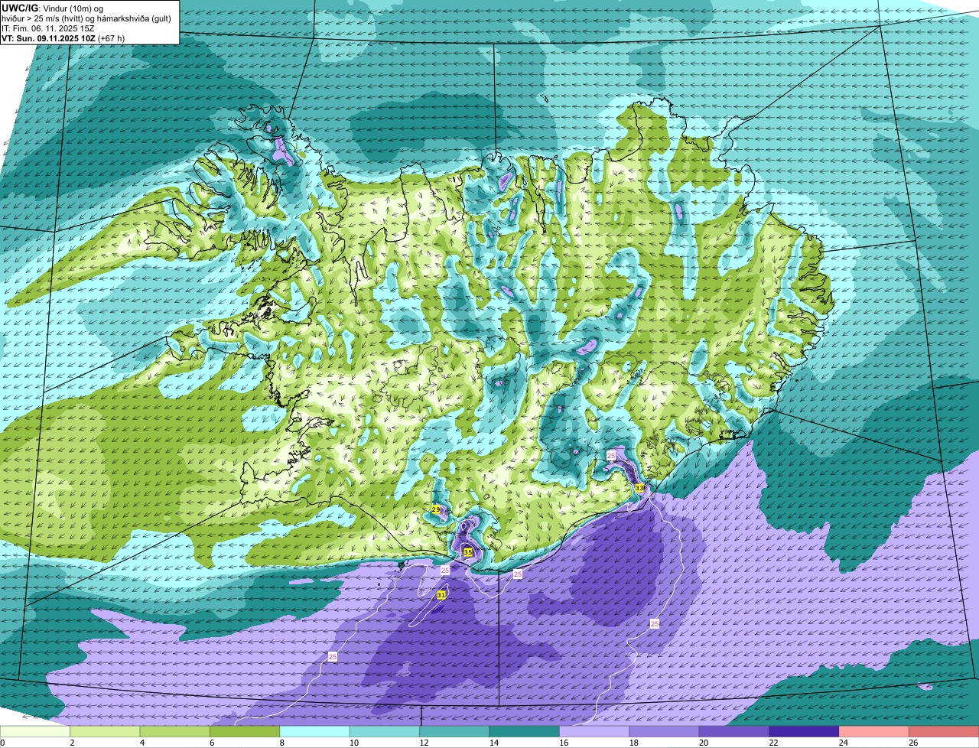The image size is (979, 748).
Task: Click the 24–26 m/s pink legend swatch
Action: pyautogui.click(x=874, y=731)
